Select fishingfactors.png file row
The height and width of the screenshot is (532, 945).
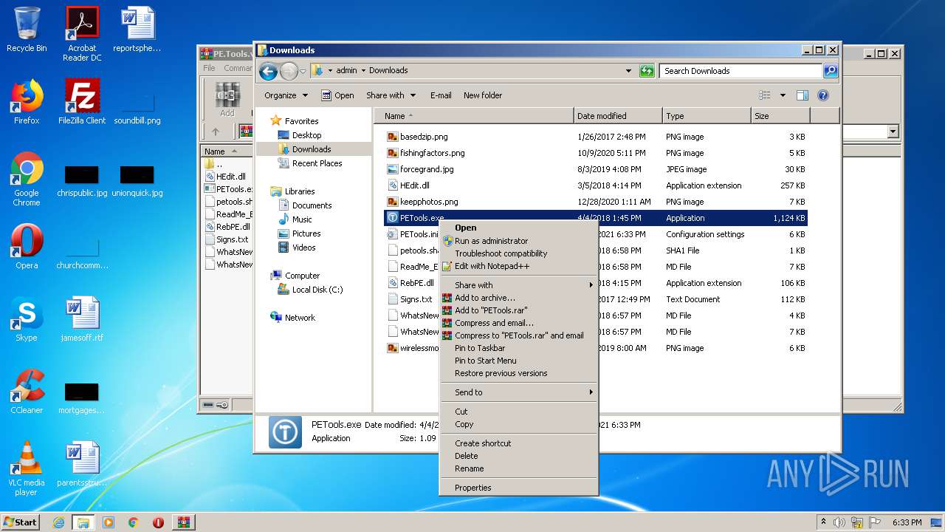tap(596, 153)
